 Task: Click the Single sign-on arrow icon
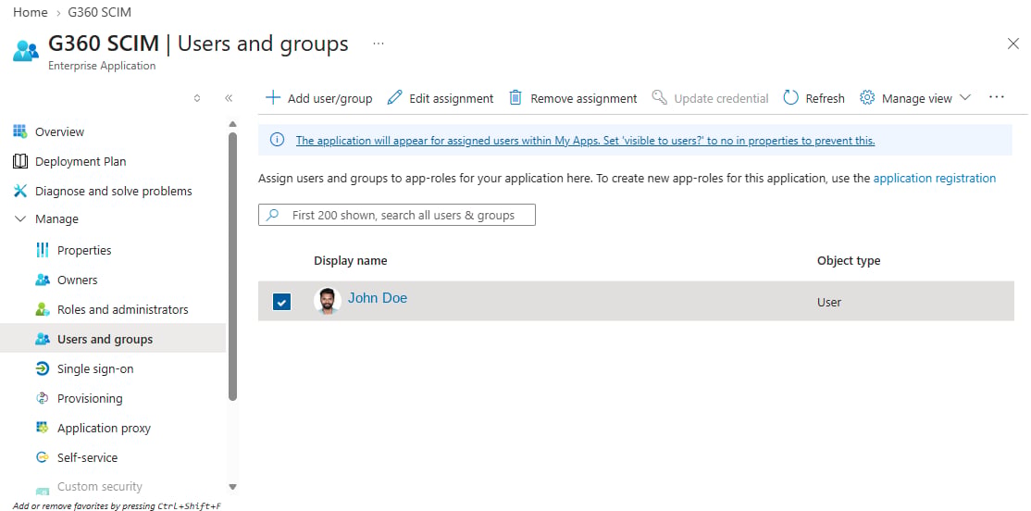(42, 368)
